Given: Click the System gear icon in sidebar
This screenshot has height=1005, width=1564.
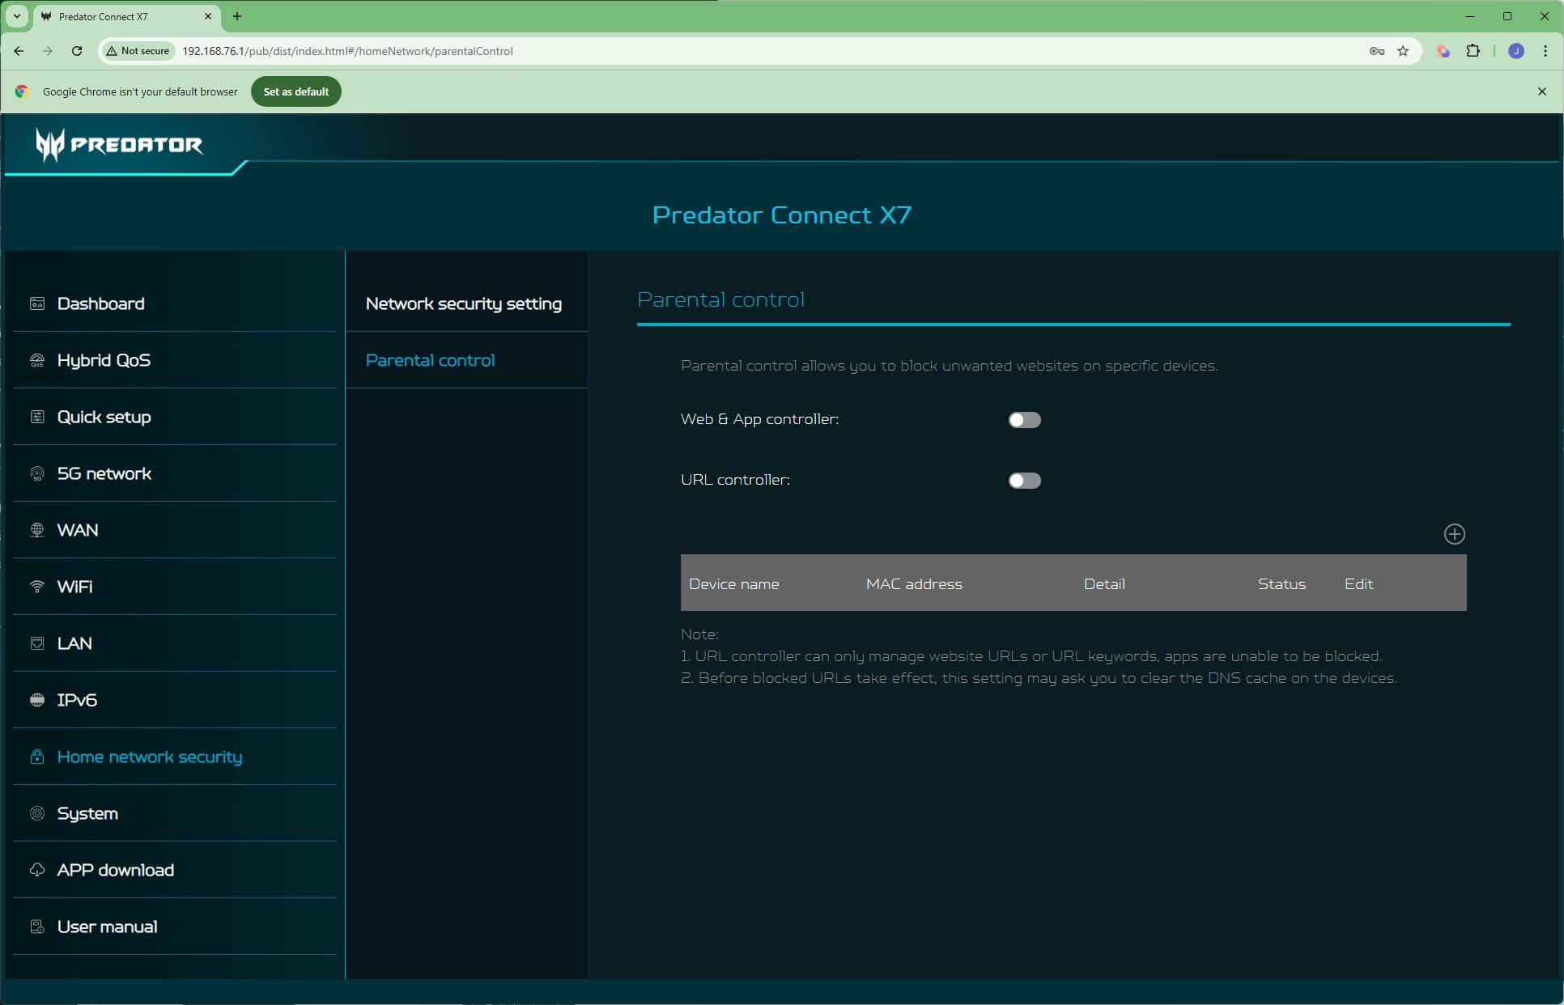Looking at the screenshot, I should click(x=37, y=813).
